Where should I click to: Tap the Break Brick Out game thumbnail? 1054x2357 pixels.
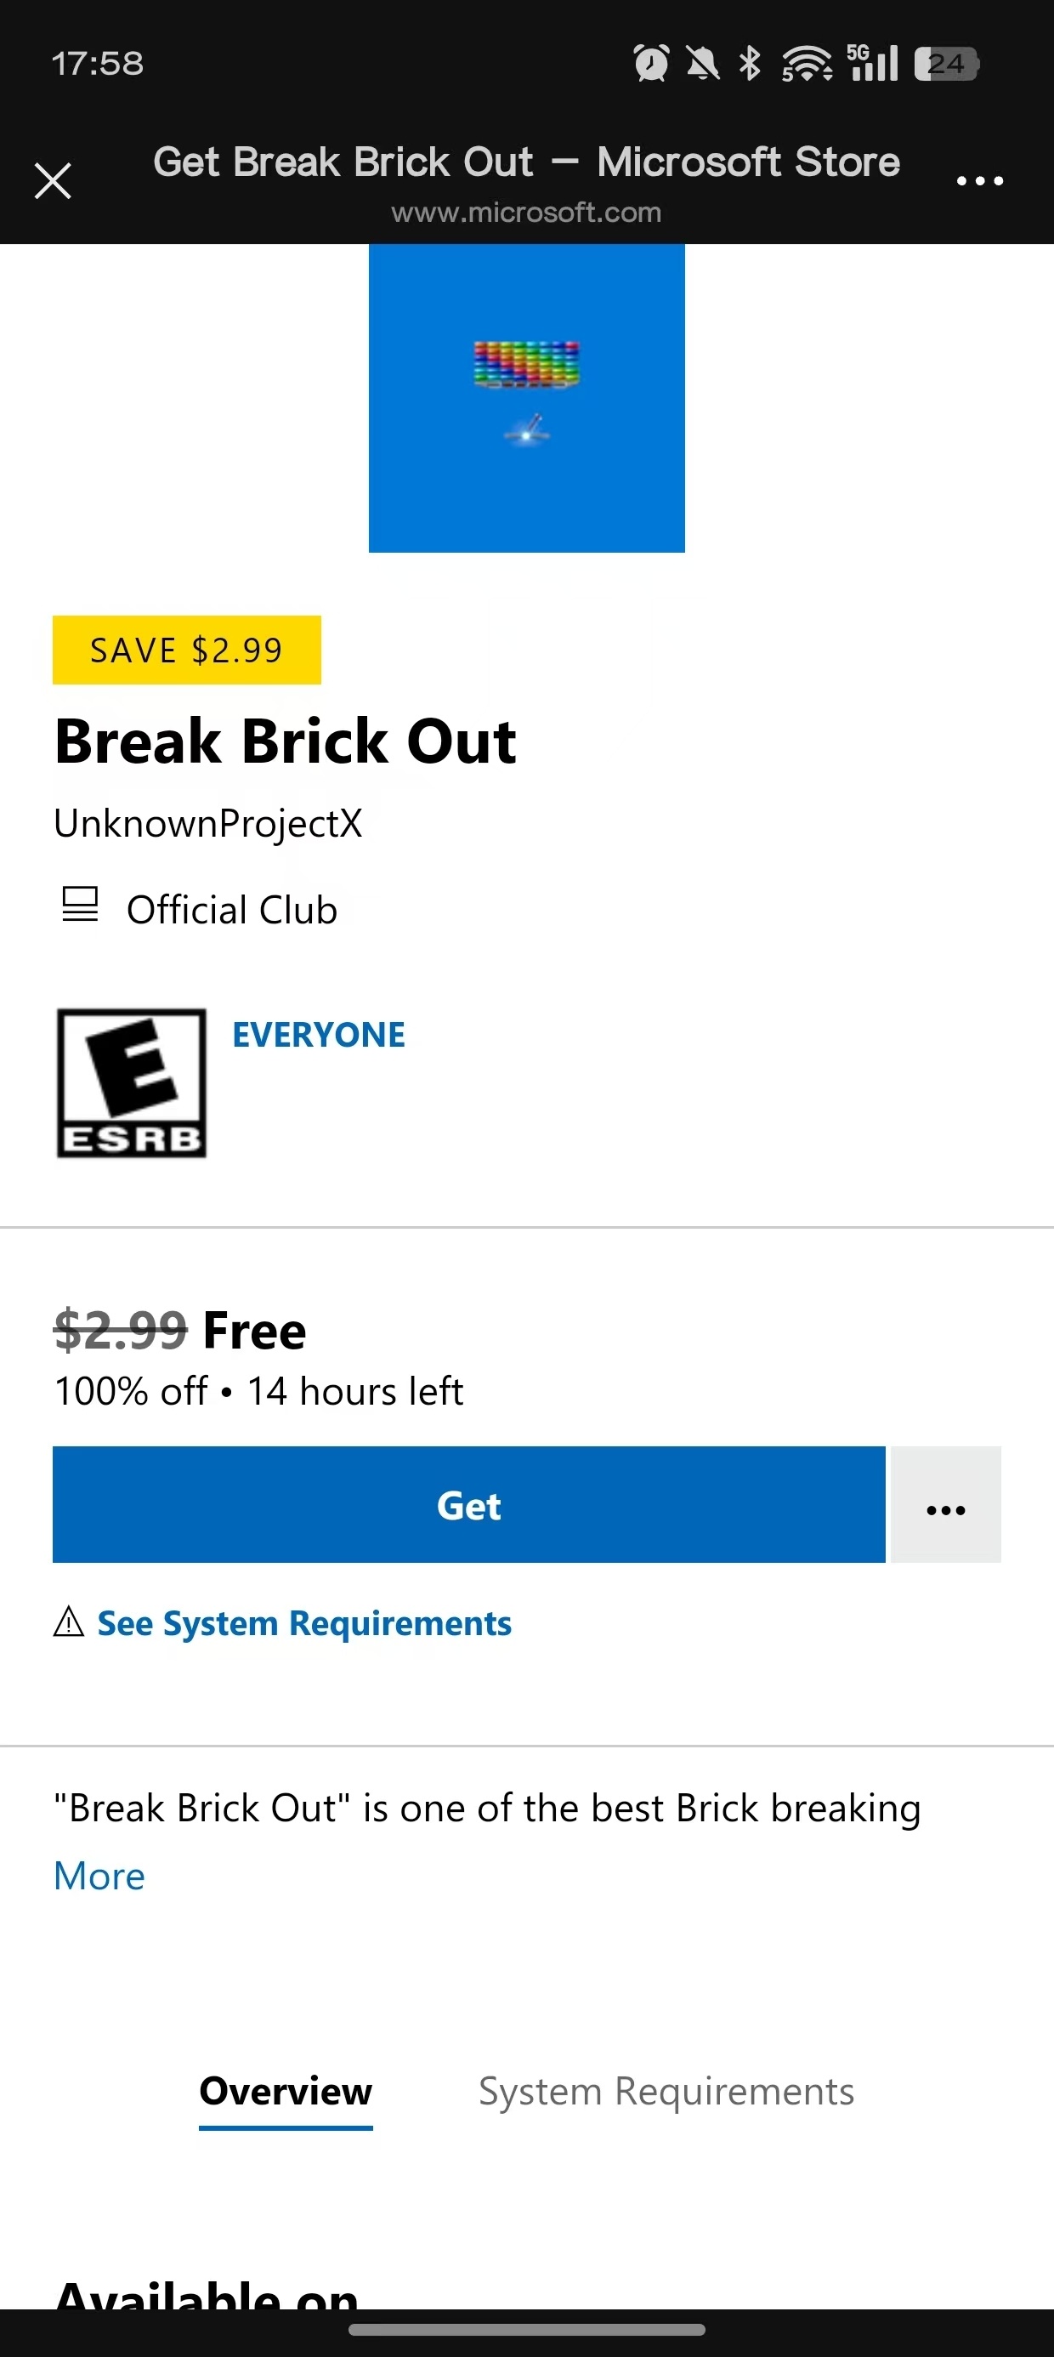(x=526, y=398)
